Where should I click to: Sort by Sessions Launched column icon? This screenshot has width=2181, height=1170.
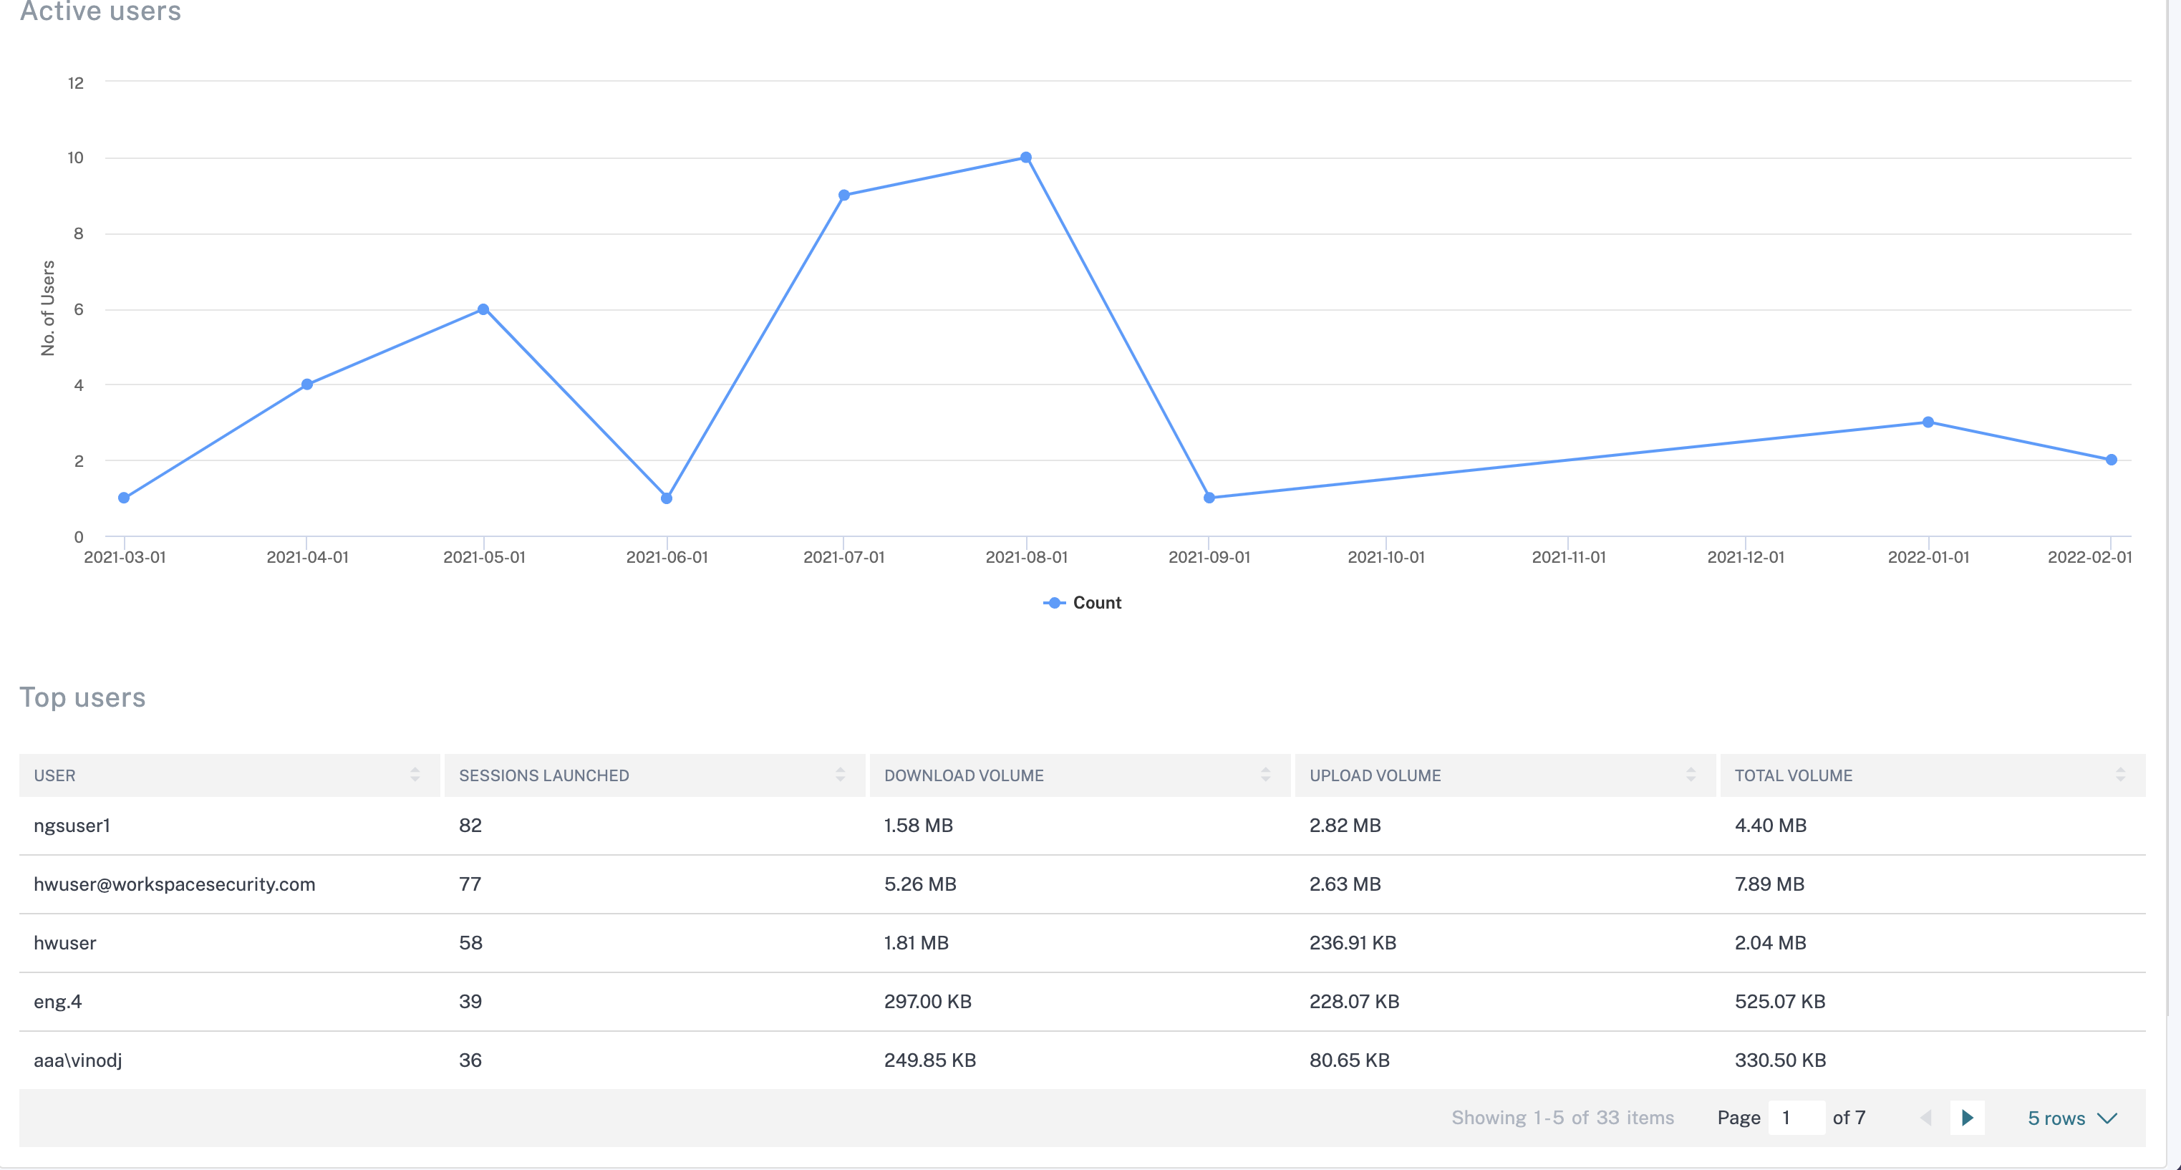pyautogui.click(x=840, y=775)
